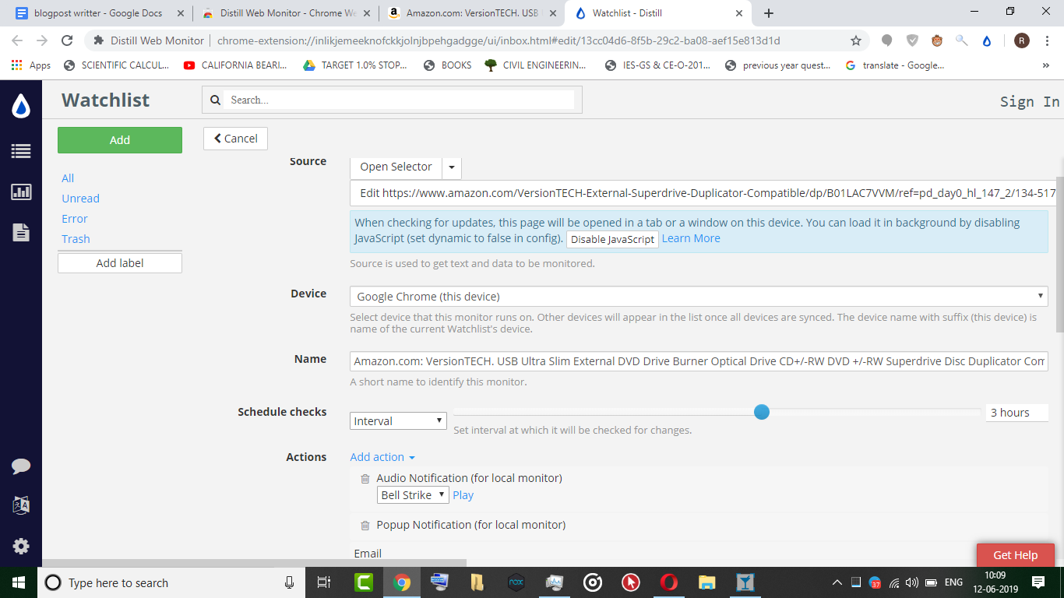
Task: Open the Windows notification center icon
Action: coord(1038,582)
